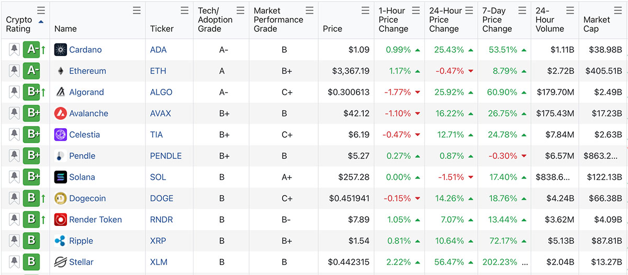Screen dimensions: 628x275
Task: Open the 24-Hour Price Change column menu
Action: (469, 10)
